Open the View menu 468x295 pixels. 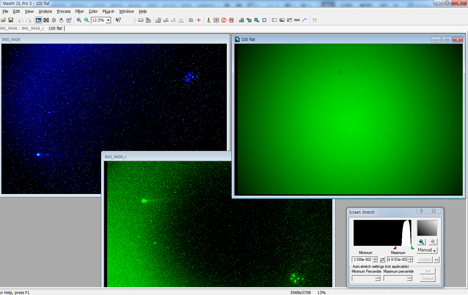click(x=29, y=11)
